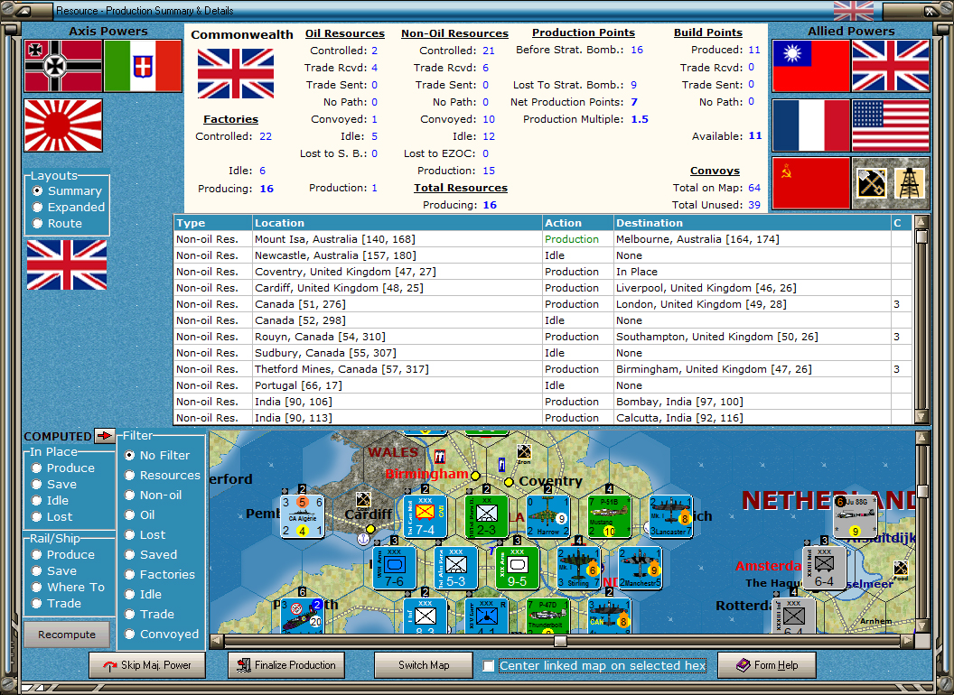
Task: Click the Finalize Production button
Action: (x=286, y=665)
